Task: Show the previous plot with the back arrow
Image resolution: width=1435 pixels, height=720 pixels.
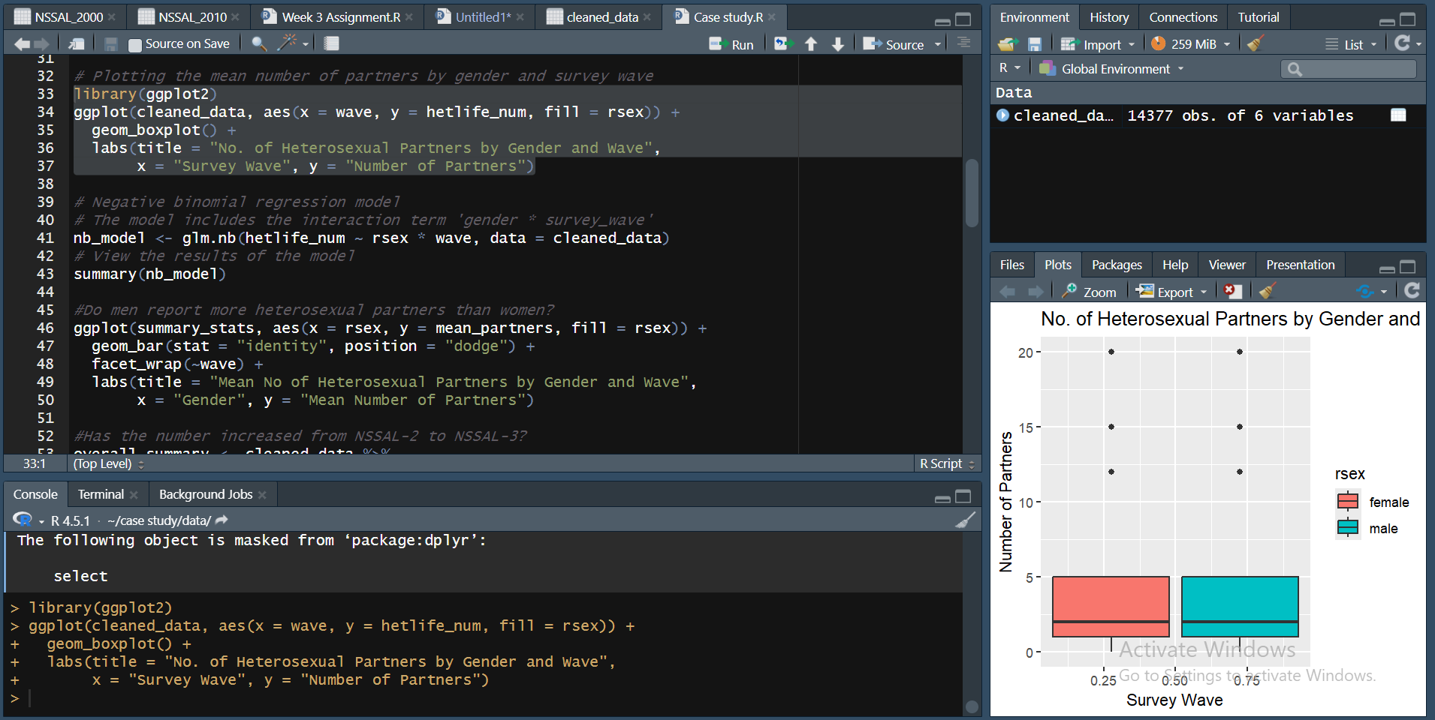Action: [1008, 291]
